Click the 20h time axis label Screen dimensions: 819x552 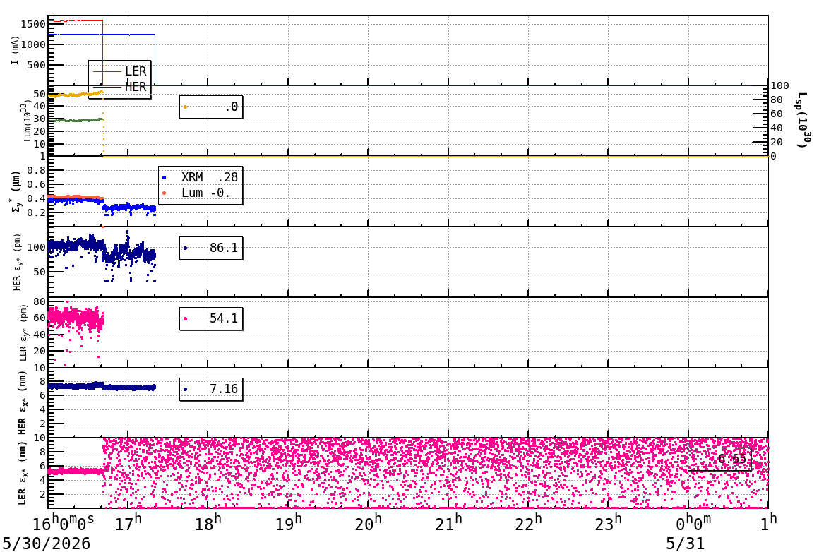tap(369, 523)
